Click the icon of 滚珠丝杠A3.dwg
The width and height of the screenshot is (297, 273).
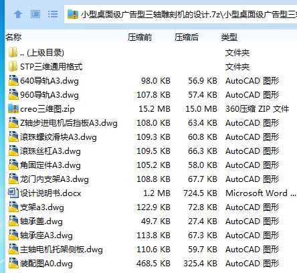tap(13, 151)
